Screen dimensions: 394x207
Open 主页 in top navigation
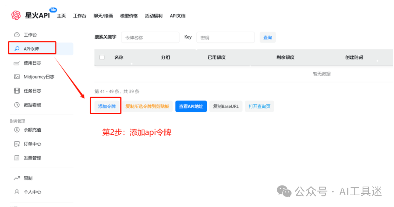[61, 16]
